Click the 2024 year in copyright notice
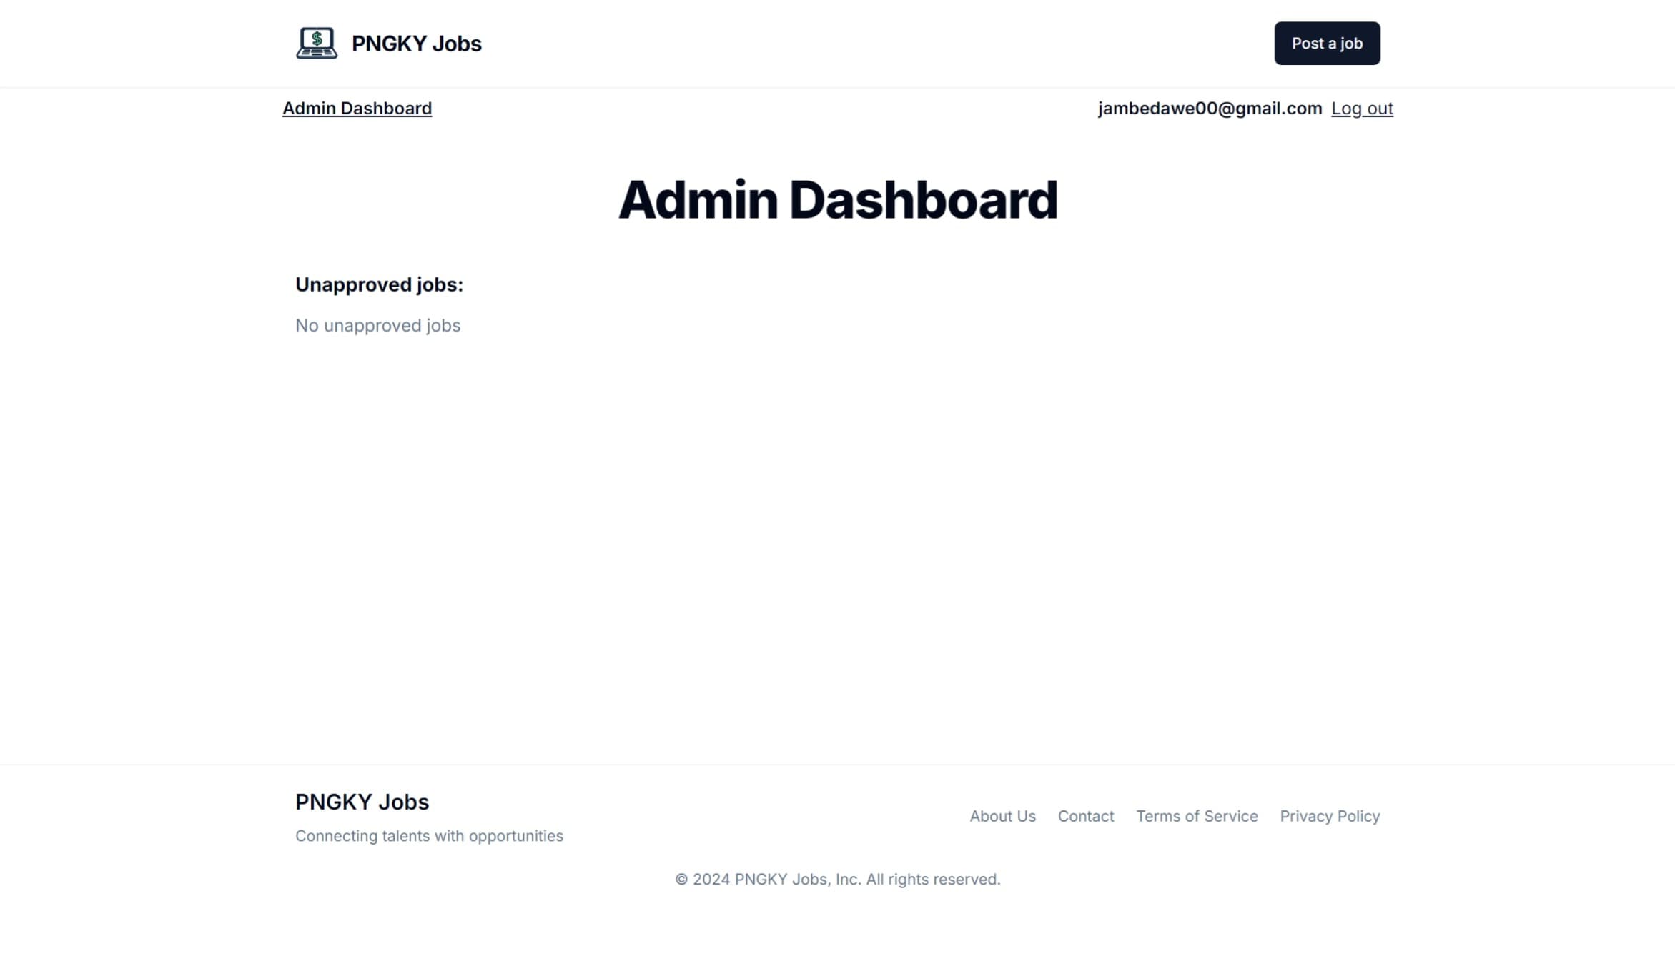Viewport: 1675px width, 966px height. (x=711, y=880)
